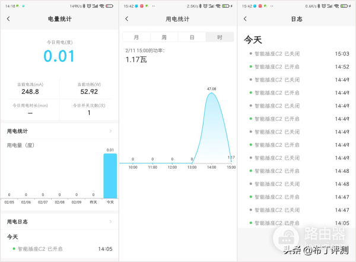
Task: Tap the 14:00 label on time axis
Action: point(211,168)
